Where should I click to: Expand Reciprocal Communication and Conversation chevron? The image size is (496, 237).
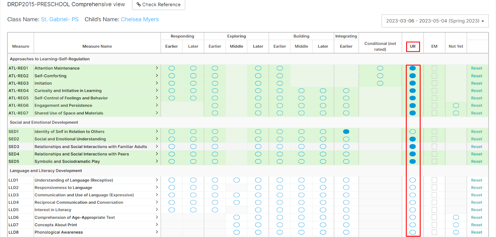(157, 202)
